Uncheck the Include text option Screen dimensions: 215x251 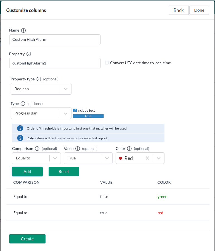pos(75,110)
